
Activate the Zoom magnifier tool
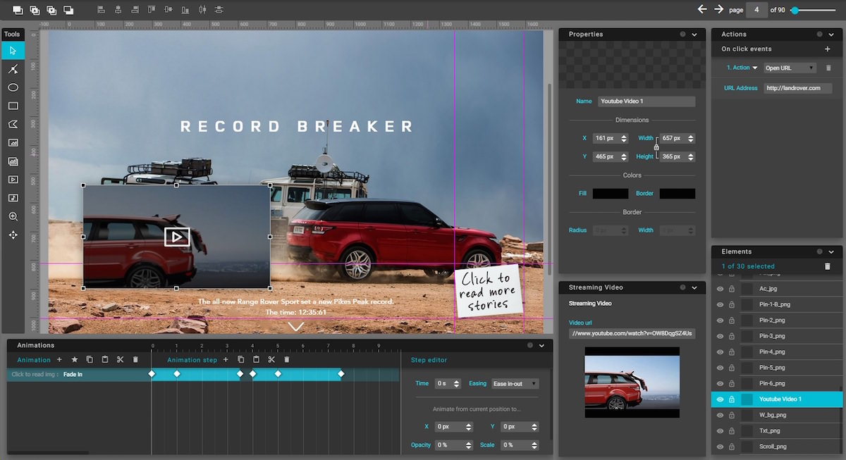13,216
